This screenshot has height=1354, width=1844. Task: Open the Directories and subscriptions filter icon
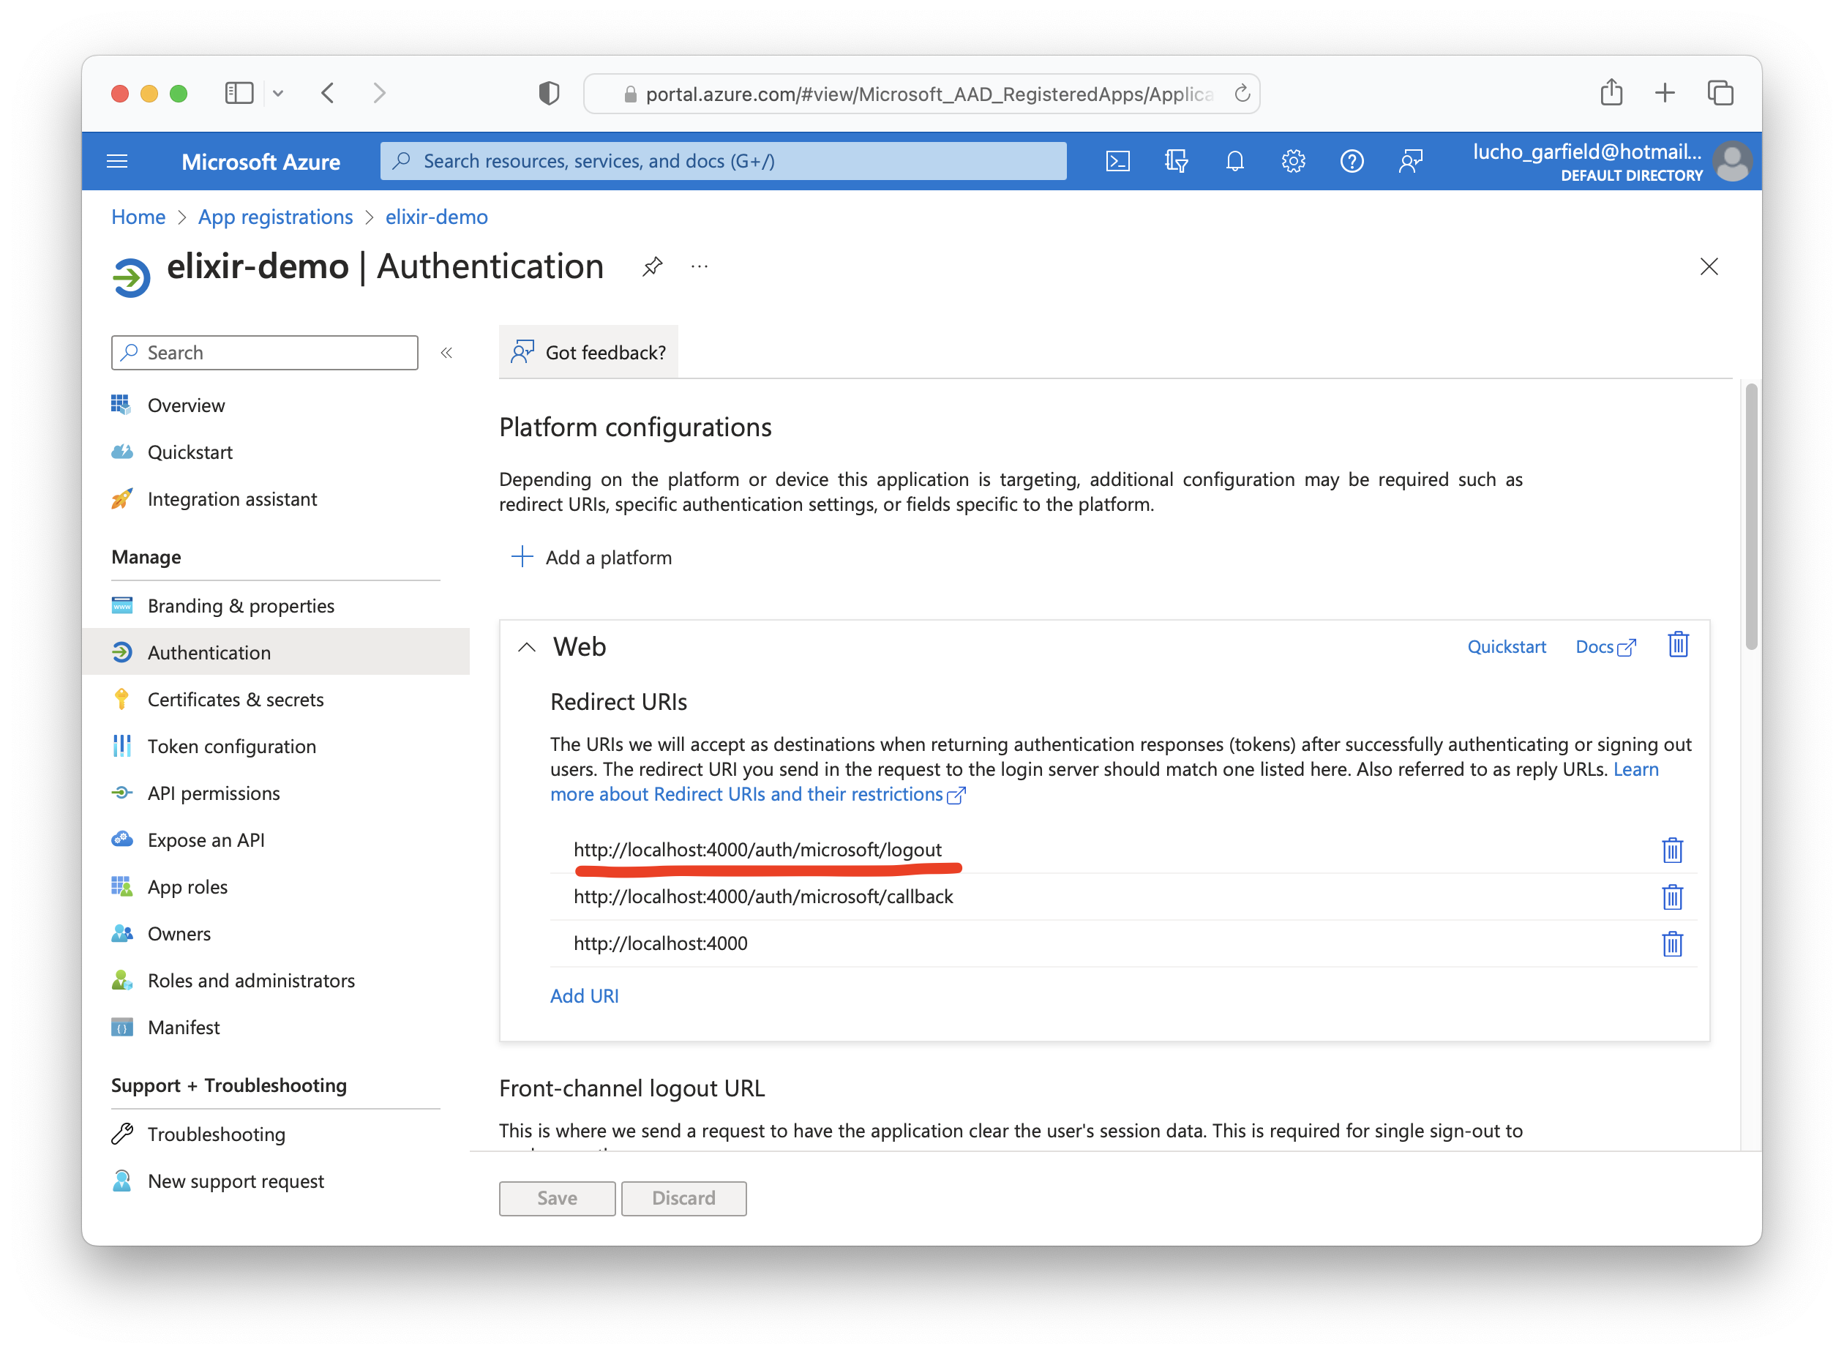tap(1176, 160)
